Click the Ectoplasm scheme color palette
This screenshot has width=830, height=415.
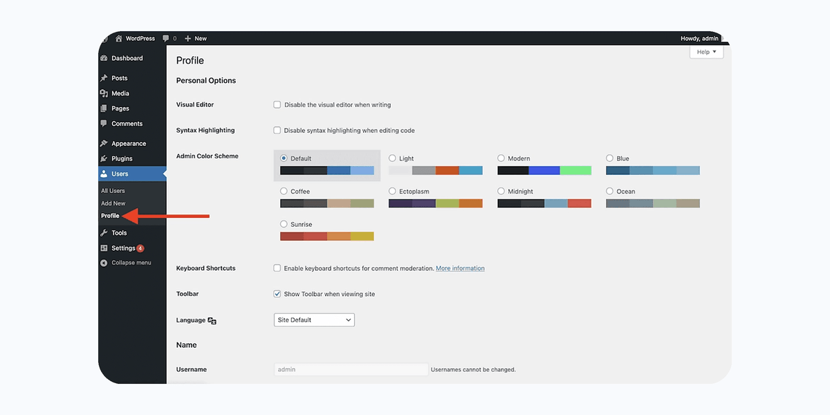[436, 203]
